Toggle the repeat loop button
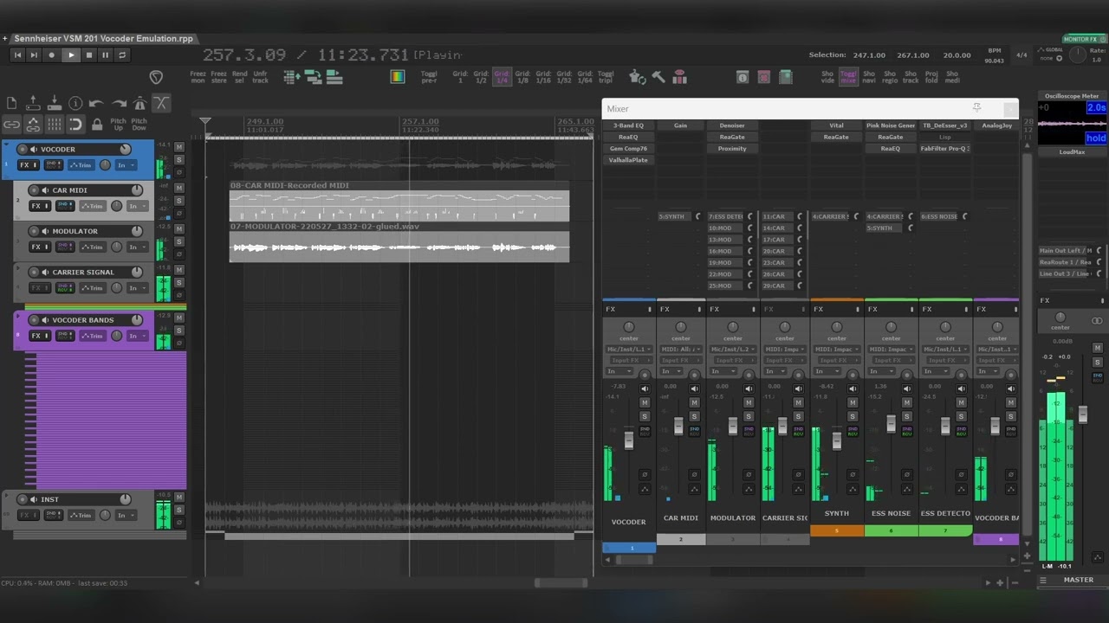1109x623 pixels. [122, 55]
